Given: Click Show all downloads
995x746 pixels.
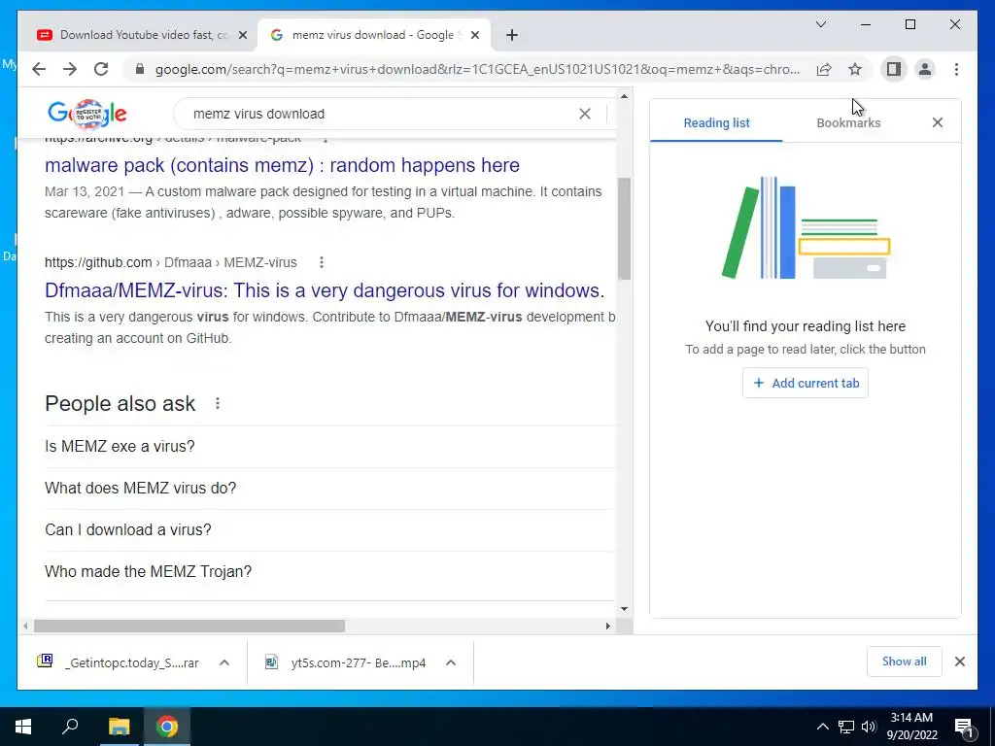Looking at the screenshot, I should pos(905,661).
